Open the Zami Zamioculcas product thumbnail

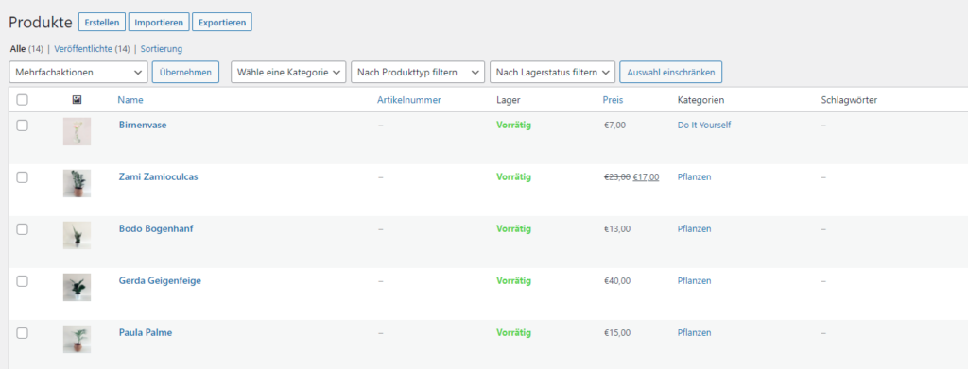click(77, 183)
